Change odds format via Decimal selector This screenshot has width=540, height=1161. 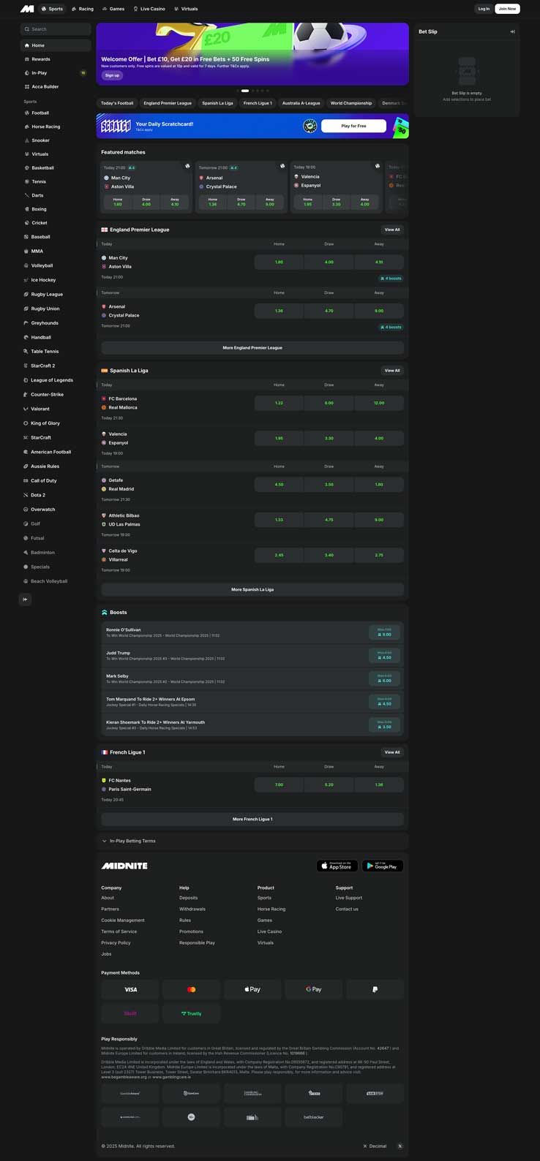click(375, 1146)
